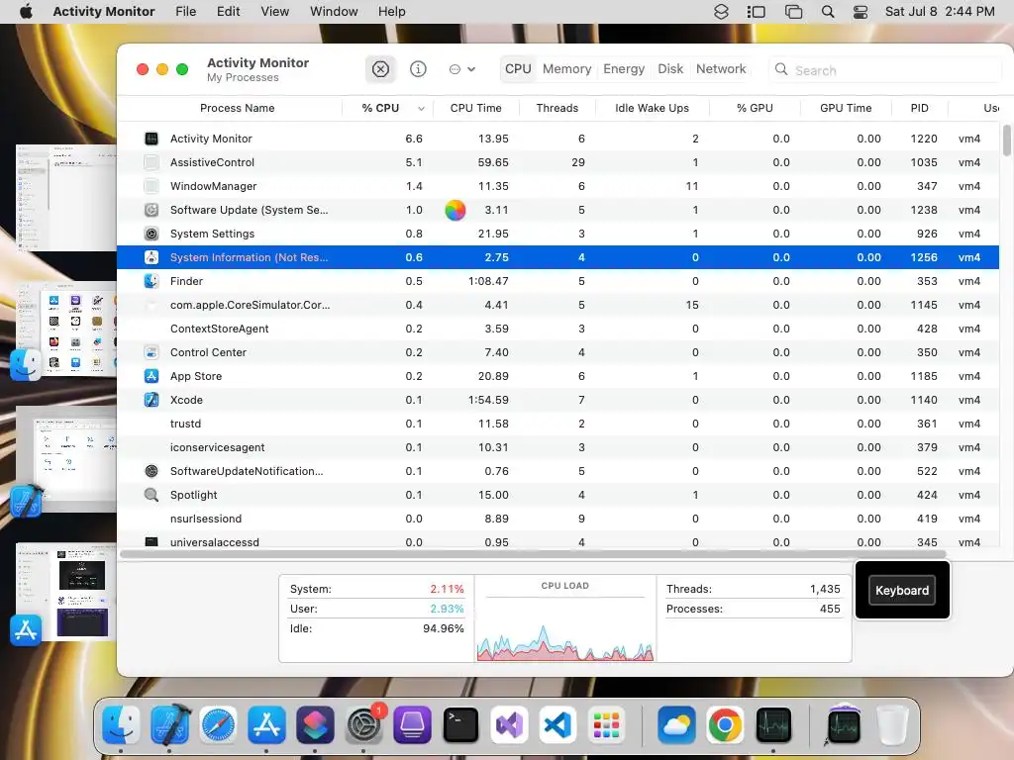Viewport: 1014px width, 760px height.
Task: Select the Activity Monitor process icon
Action: [152, 139]
